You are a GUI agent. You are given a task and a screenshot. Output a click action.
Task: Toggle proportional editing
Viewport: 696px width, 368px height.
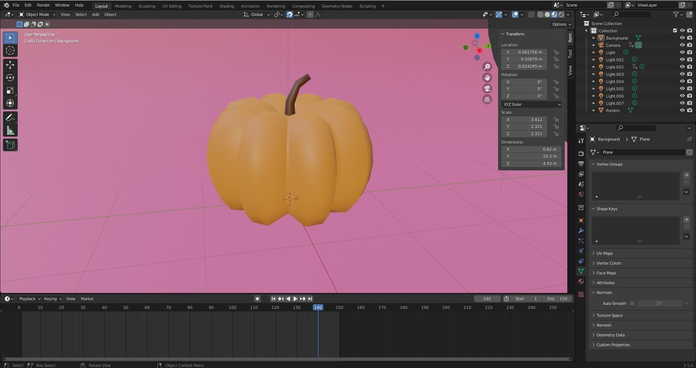(x=310, y=15)
